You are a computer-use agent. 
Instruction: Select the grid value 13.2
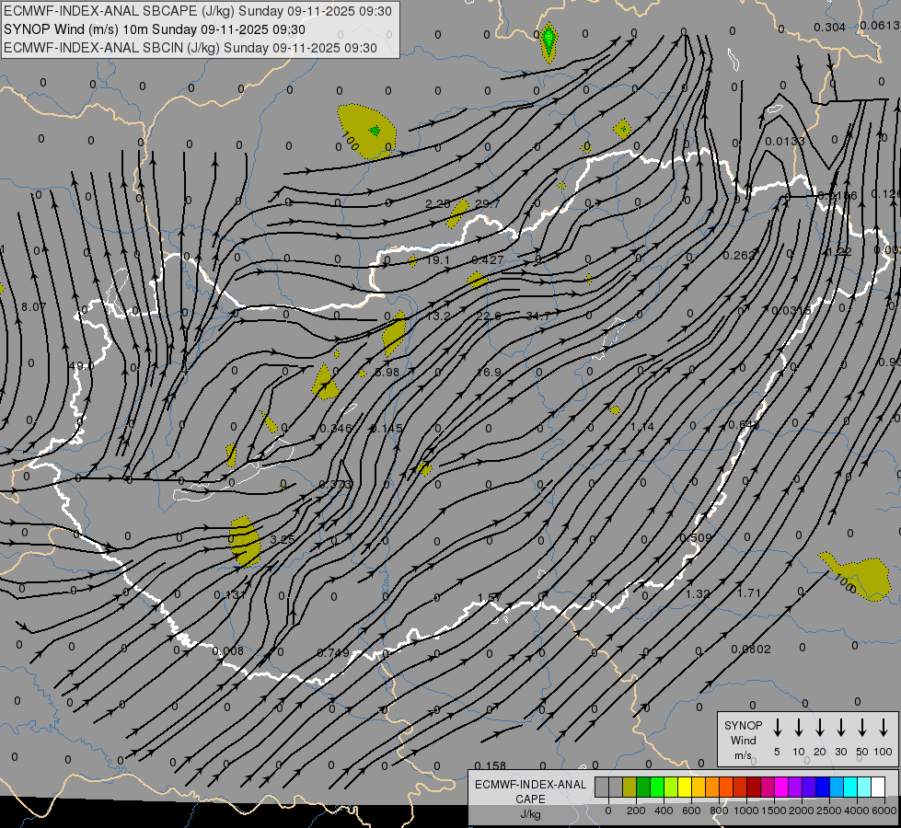(x=438, y=316)
